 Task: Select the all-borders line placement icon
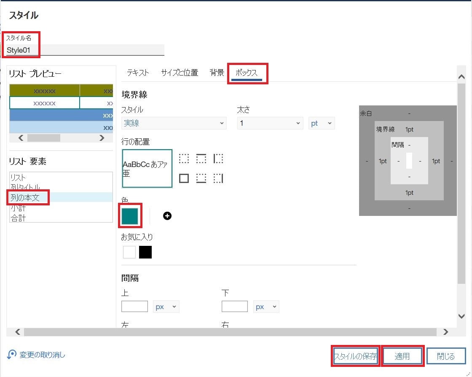(184, 178)
